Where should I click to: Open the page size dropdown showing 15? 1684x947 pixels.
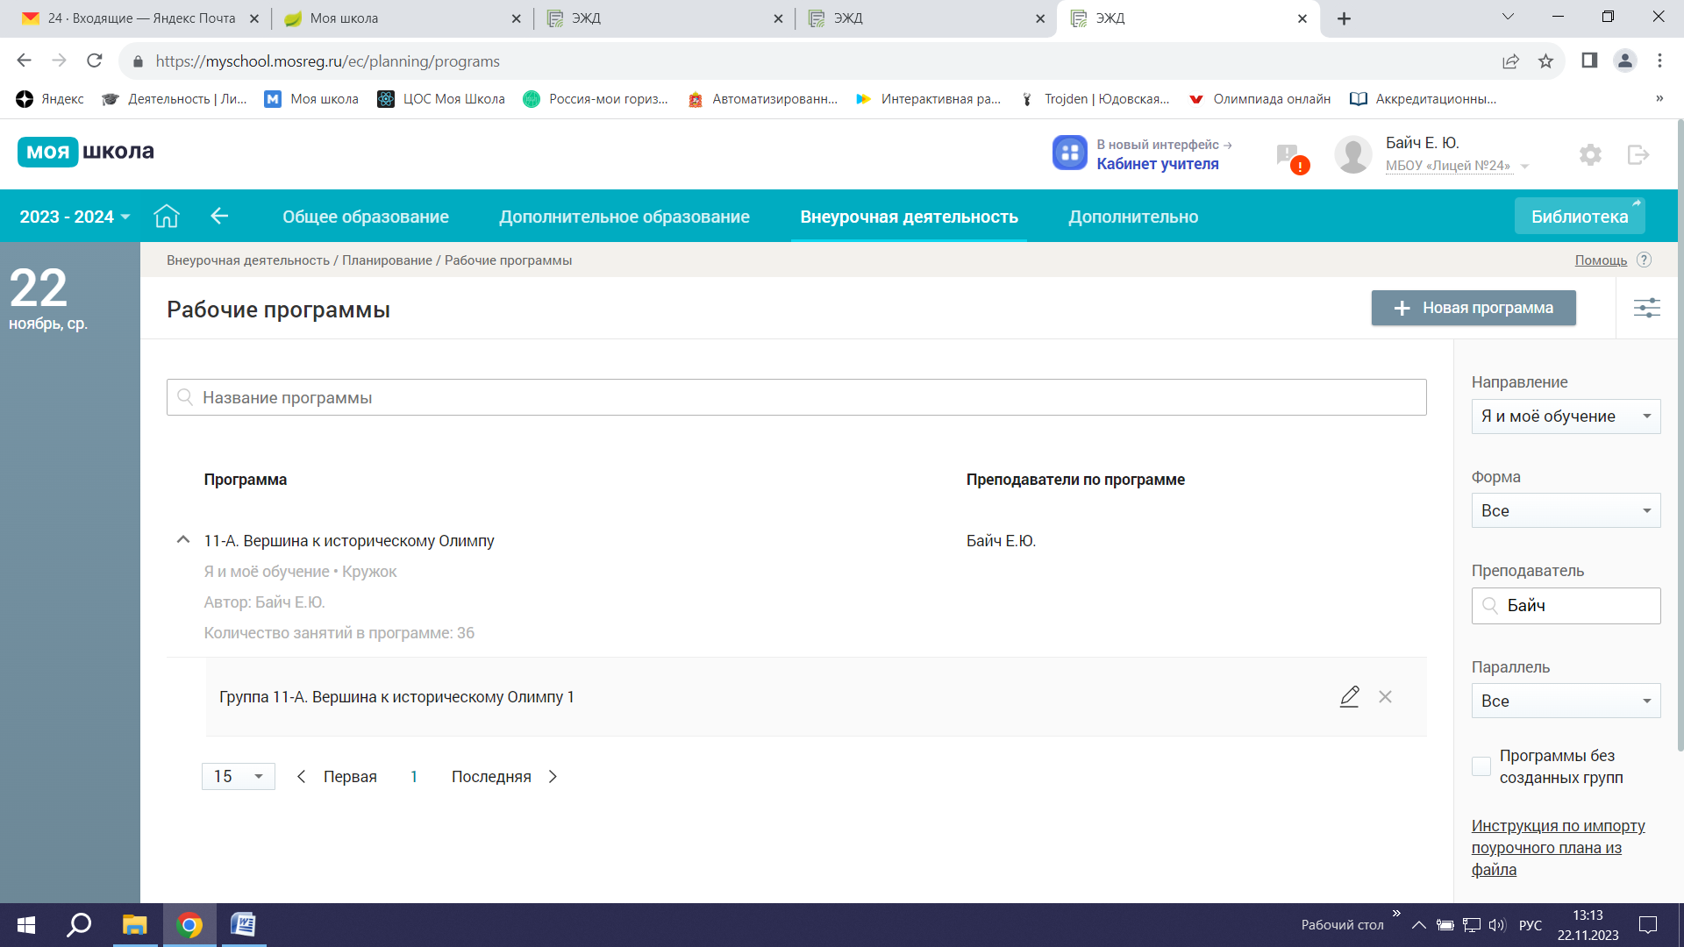pyautogui.click(x=238, y=776)
